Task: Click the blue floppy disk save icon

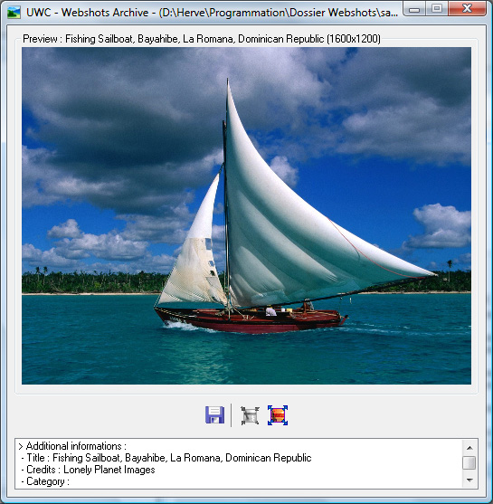Action: [x=214, y=415]
